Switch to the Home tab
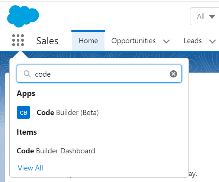This screenshot has width=219, height=182. coord(88,41)
